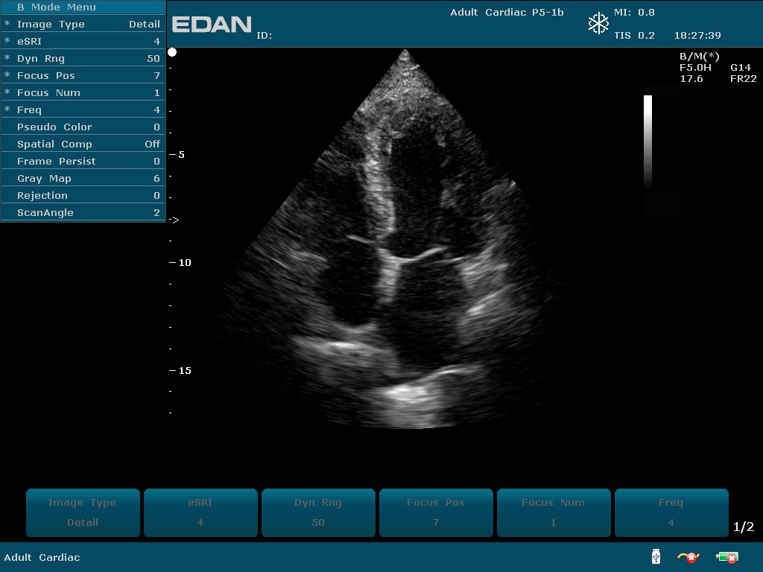Open Image Type row in side menu
Image resolution: width=763 pixels, height=572 pixels.
coord(83,24)
